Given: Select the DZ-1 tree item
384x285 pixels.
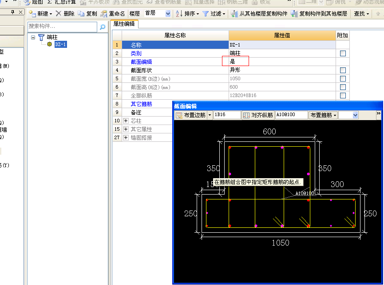Looking at the screenshot, I should pyautogui.click(x=60, y=44).
